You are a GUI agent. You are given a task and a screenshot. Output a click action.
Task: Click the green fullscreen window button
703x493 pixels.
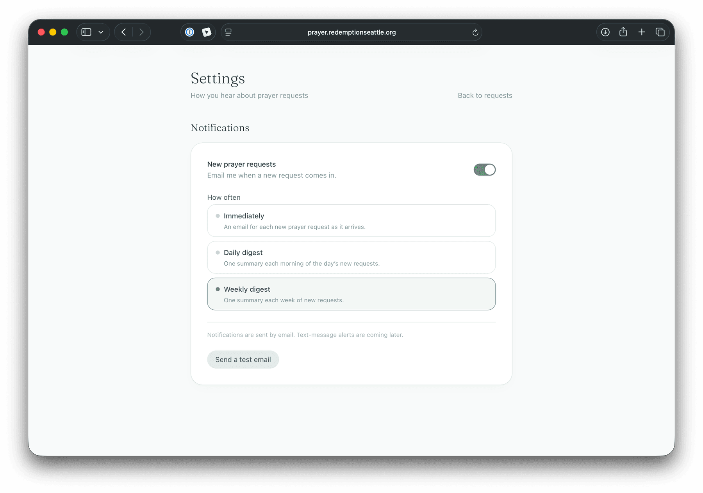click(64, 32)
